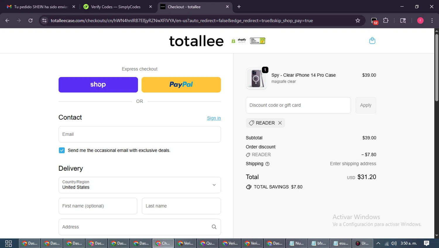The width and height of the screenshot is (439, 248).
Task: Open the Qu... Chrome taskbar button
Action: coord(208,243)
